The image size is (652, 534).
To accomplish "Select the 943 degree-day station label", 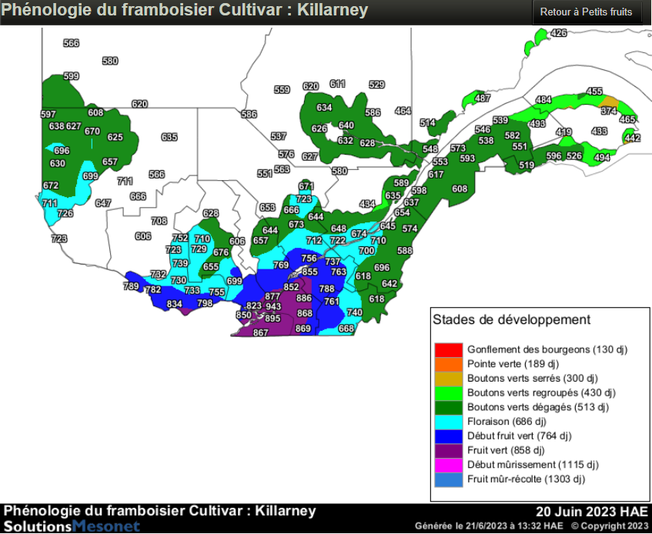I will (x=273, y=307).
